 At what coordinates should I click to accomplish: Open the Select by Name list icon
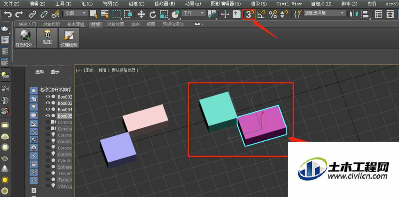[x=105, y=14]
